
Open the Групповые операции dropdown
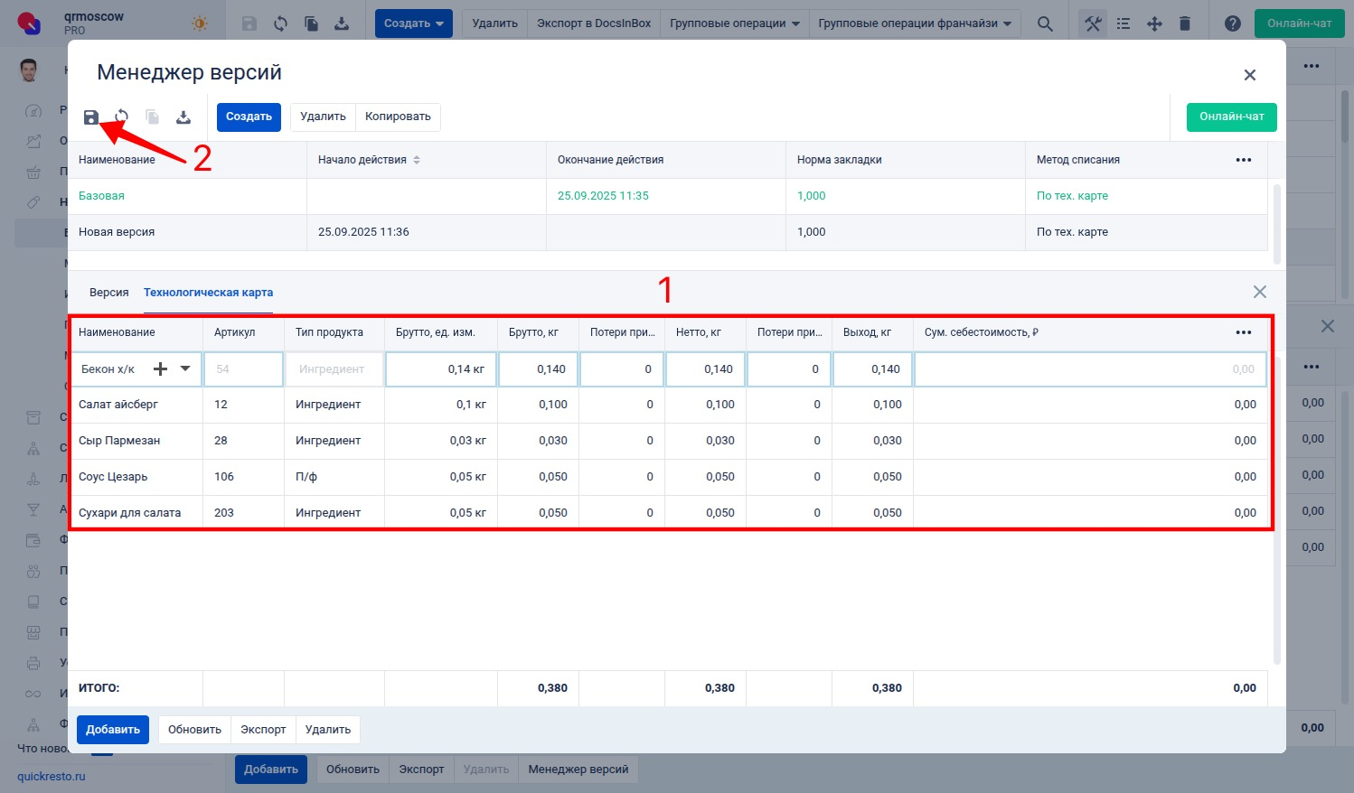[x=734, y=23]
